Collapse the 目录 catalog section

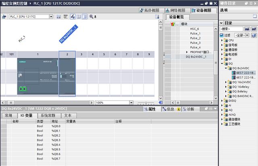221,23
